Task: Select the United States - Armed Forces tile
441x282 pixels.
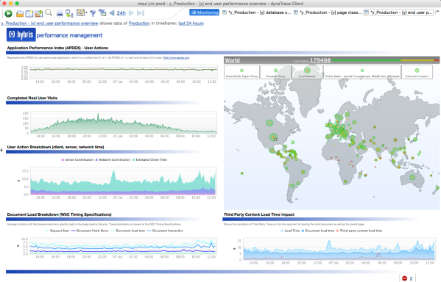Action: [x=362, y=72]
